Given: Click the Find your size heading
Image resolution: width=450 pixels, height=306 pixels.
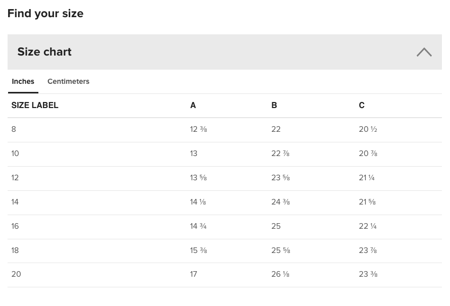Looking at the screenshot, I should point(45,14).
